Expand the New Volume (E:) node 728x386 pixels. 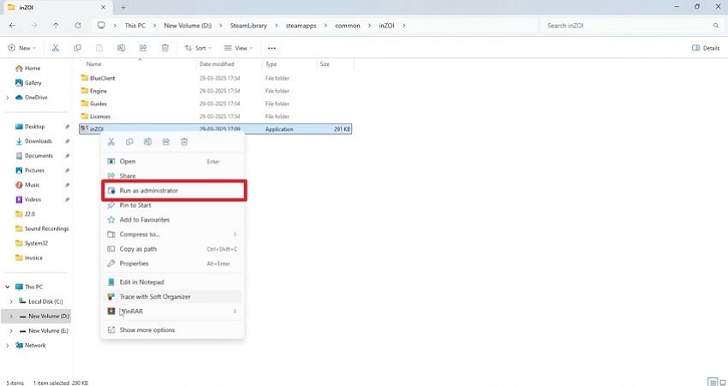[11, 330]
